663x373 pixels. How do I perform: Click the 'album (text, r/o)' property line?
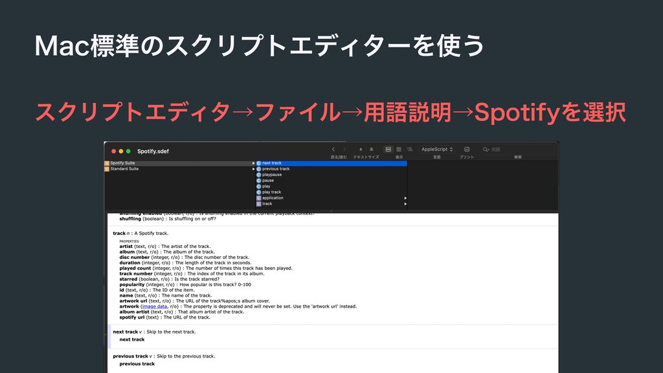167,252
